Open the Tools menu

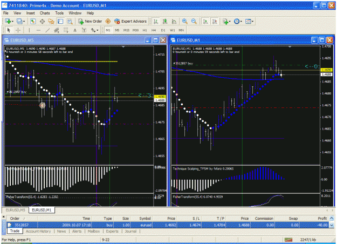point(59,13)
